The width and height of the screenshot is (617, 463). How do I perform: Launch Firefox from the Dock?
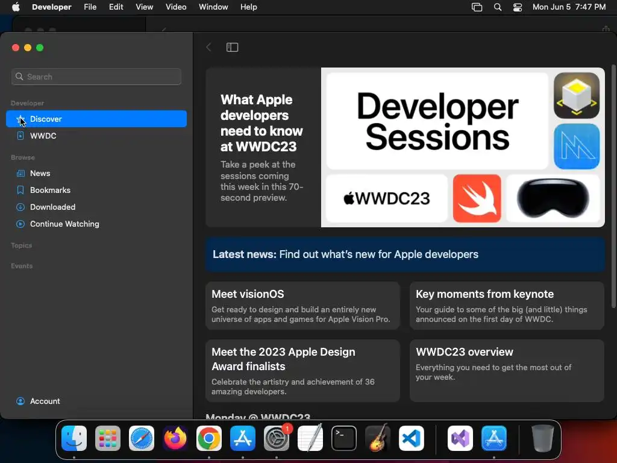tap(175, 438)
